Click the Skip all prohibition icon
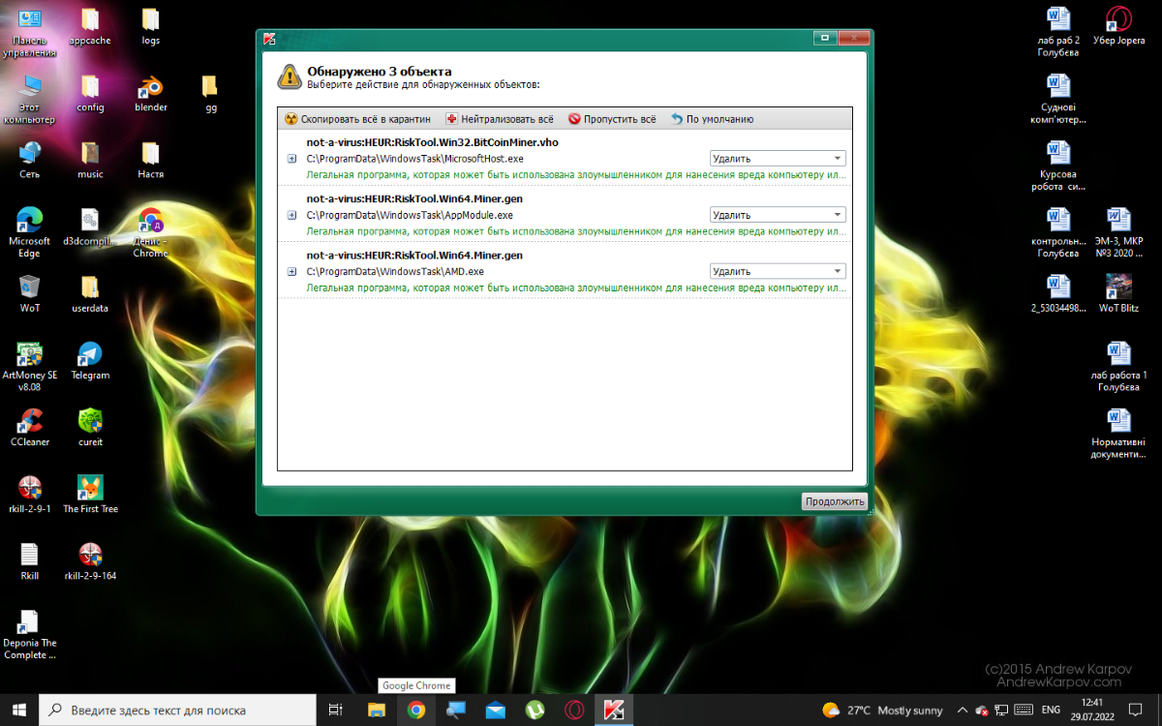 point(574,119)
